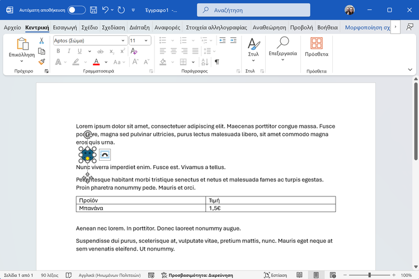Toggle Bold formatting
The image size is (419, 279).
[58, 51]
